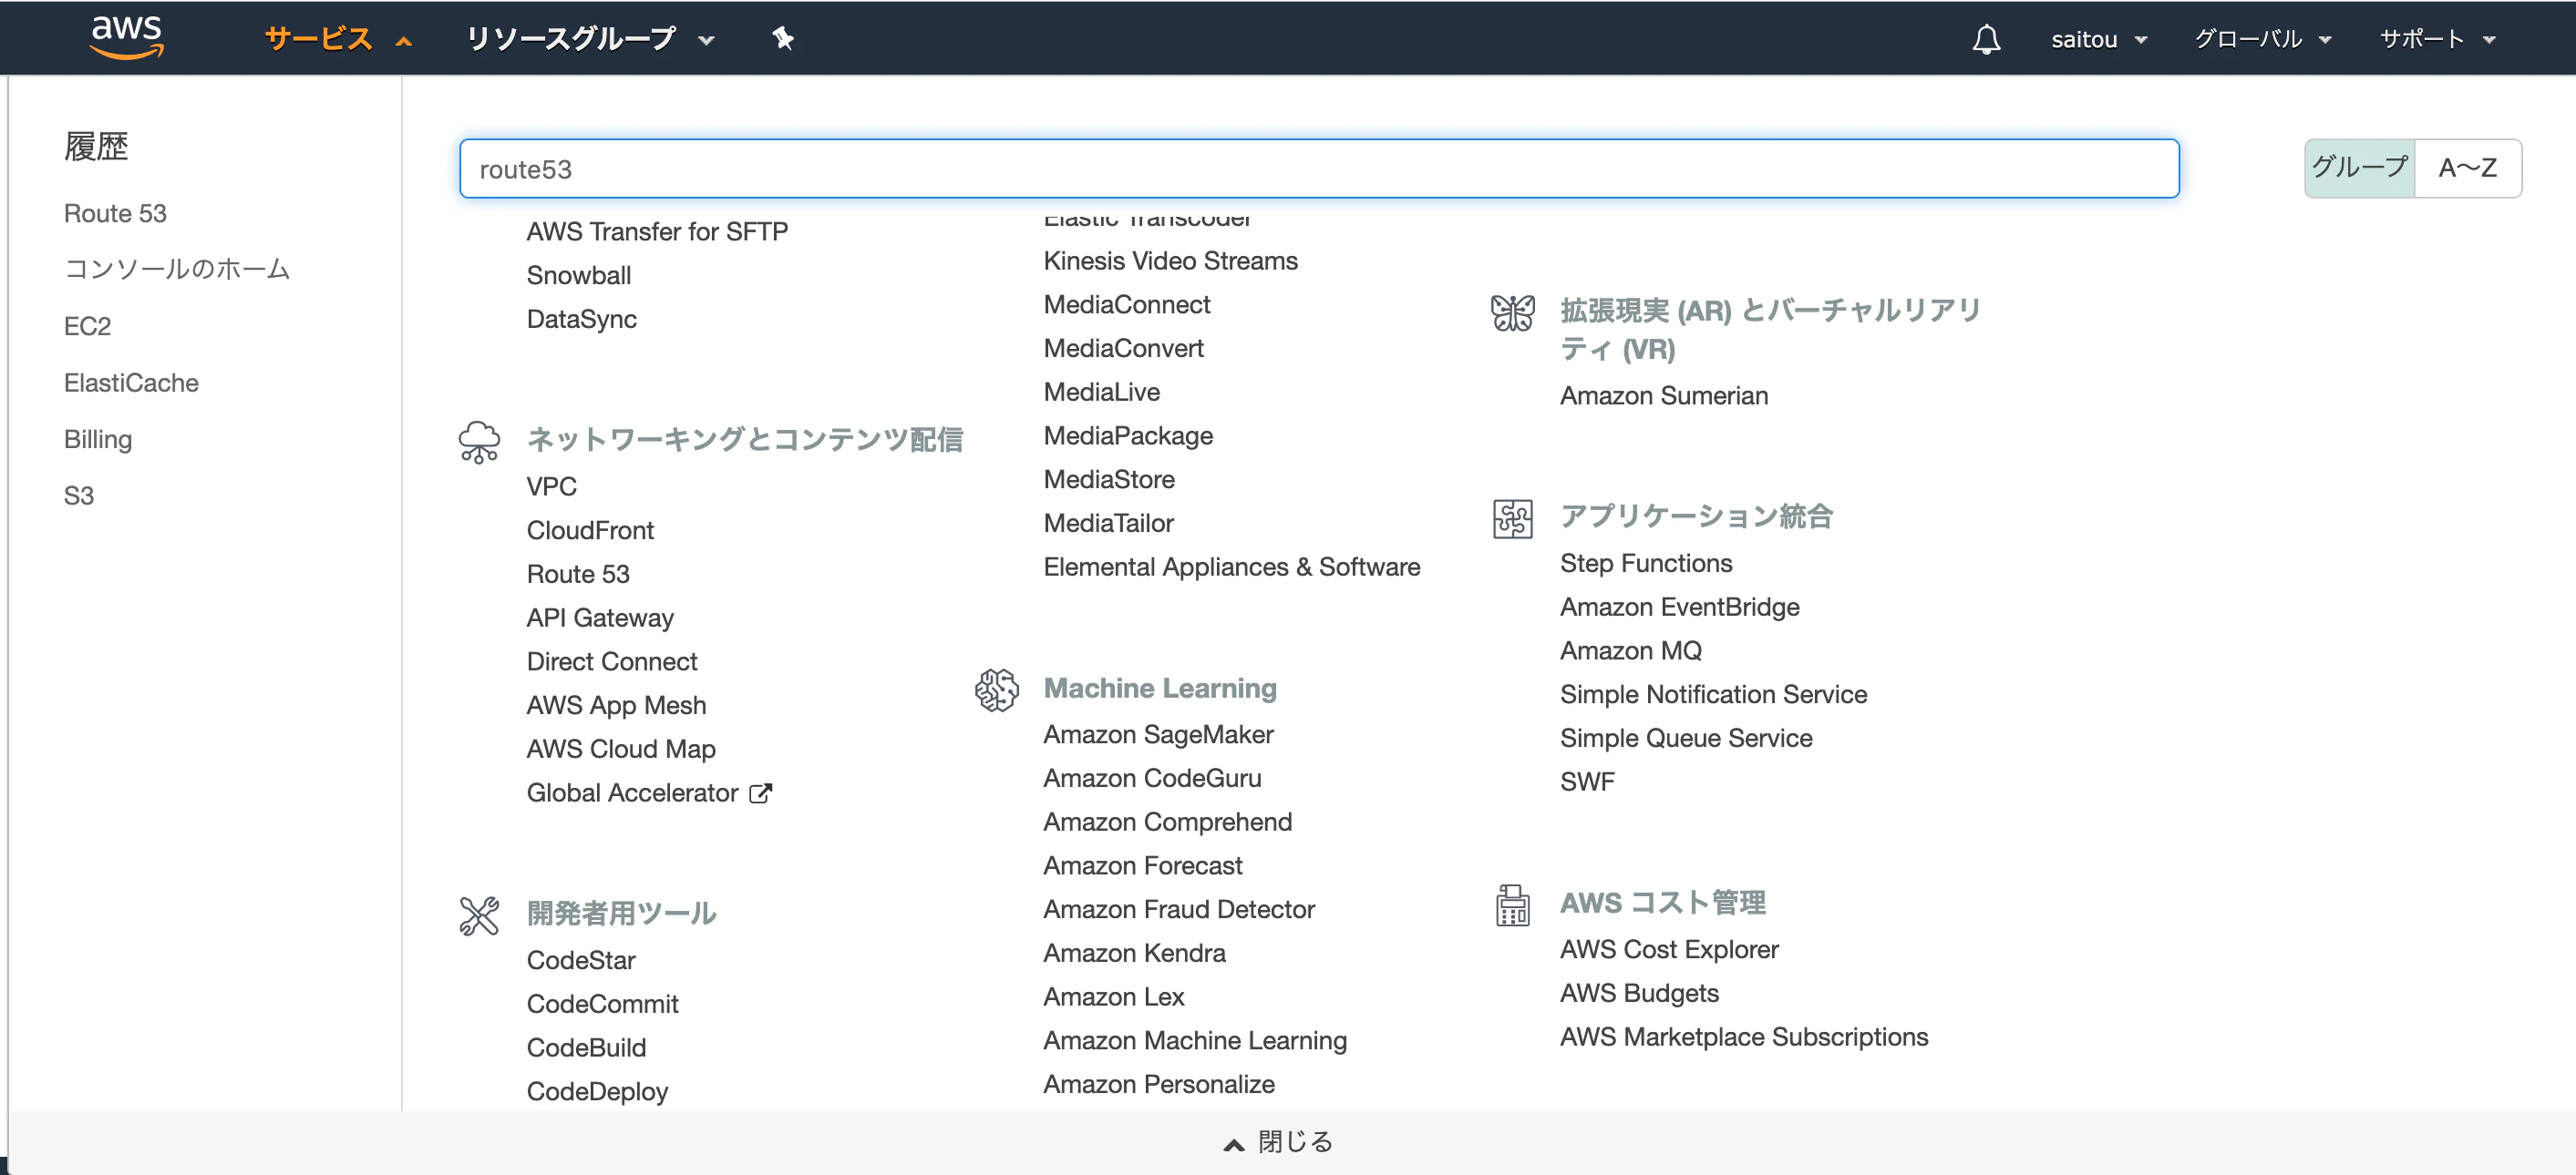Open Amazon EventBridge
This screenshot has height=1175, width=2576.
point(1679,608)
